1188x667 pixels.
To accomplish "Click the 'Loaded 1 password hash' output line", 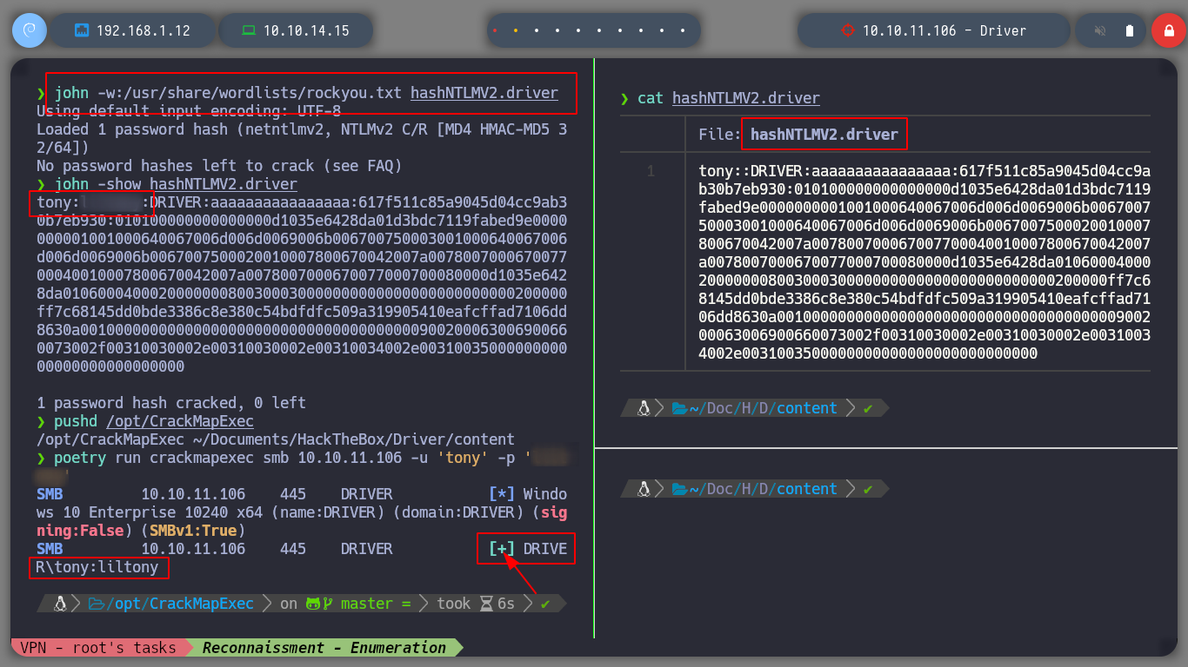I will tap(302, 138).
